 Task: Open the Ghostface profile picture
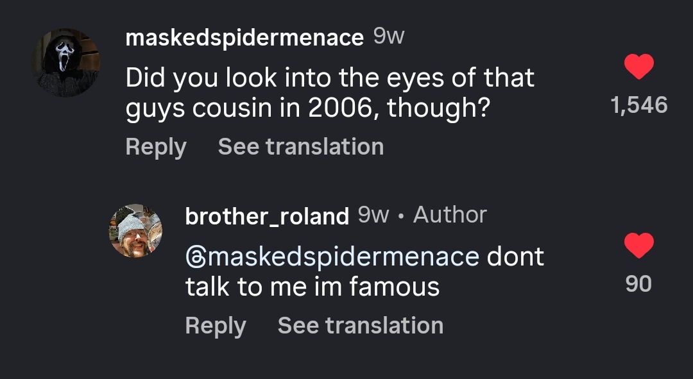(66, 62)
